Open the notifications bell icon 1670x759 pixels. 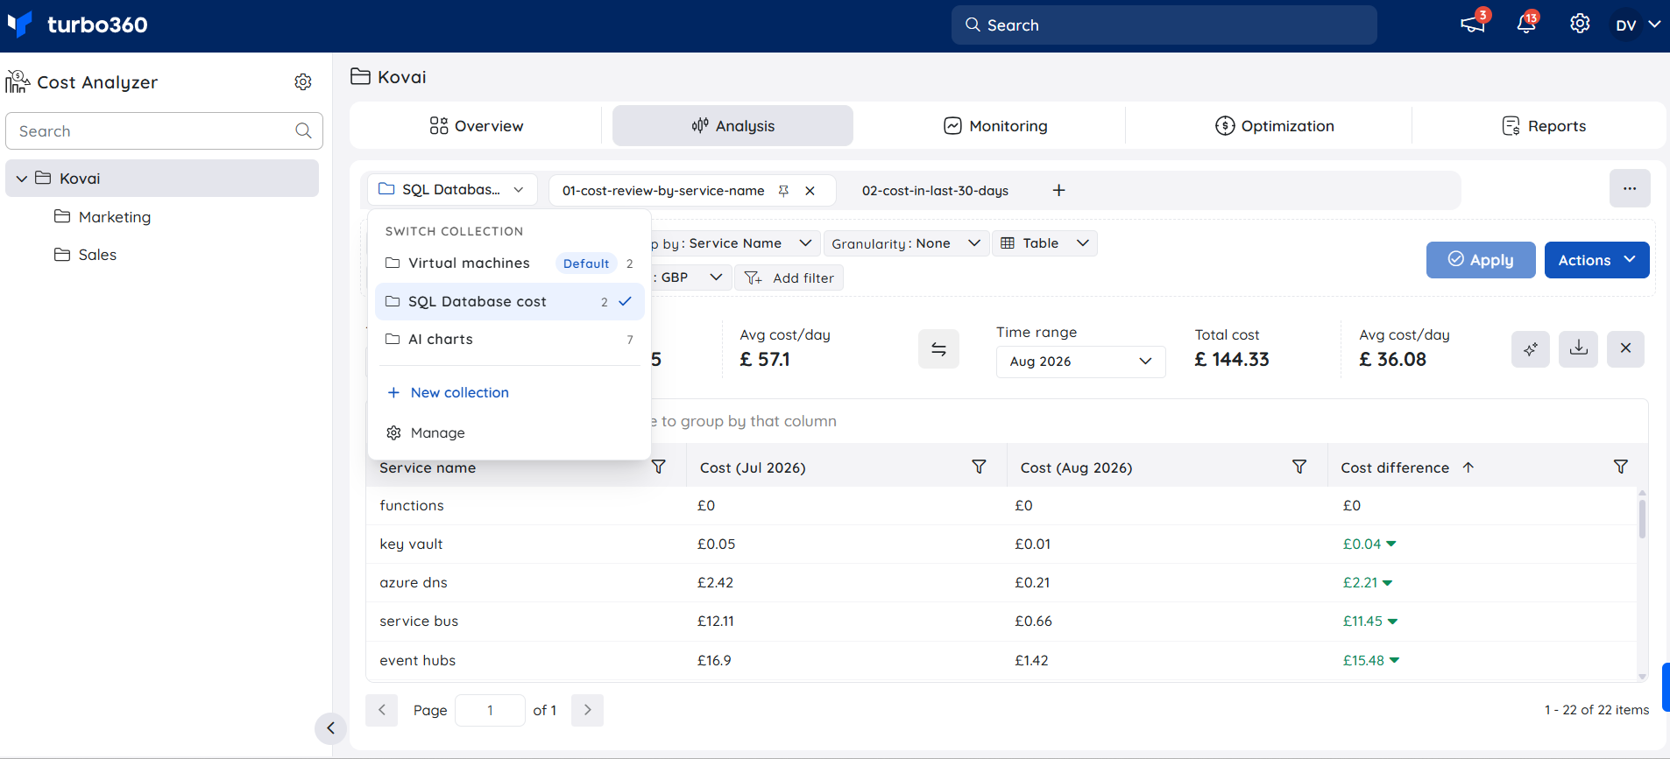click(x=1526, y=25)
